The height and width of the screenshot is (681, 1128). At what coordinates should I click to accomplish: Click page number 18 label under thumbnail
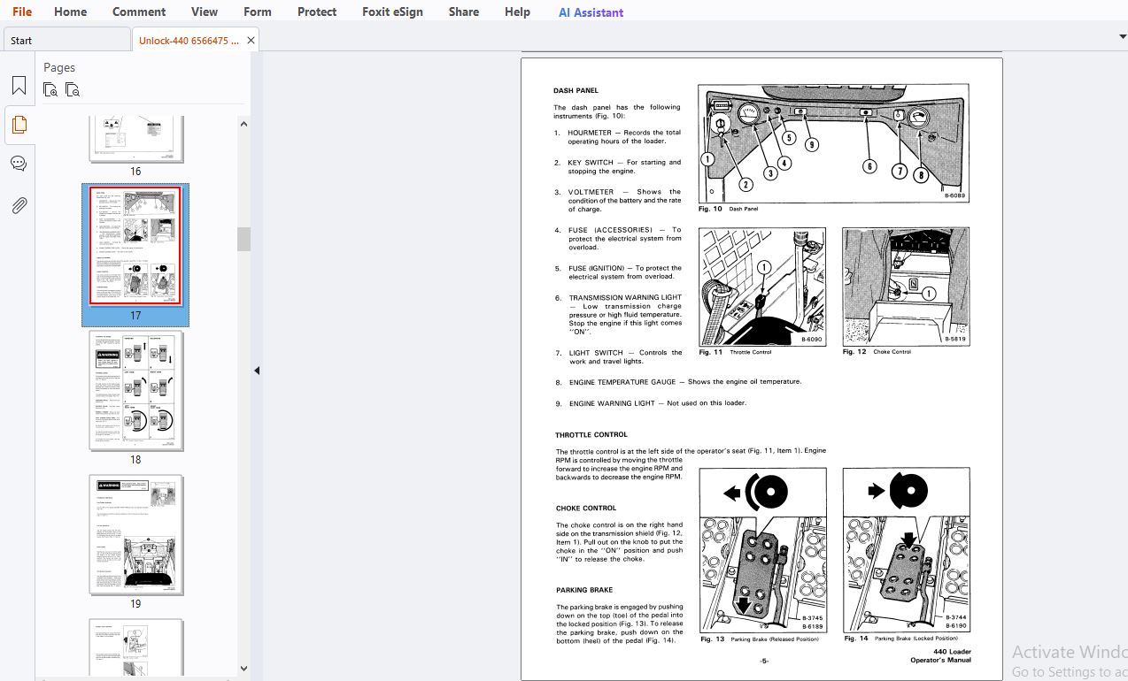pyautogui.click(x=135, y=460)
